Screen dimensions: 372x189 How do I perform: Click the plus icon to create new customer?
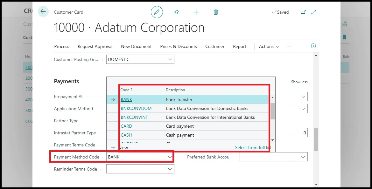[196, 12]
